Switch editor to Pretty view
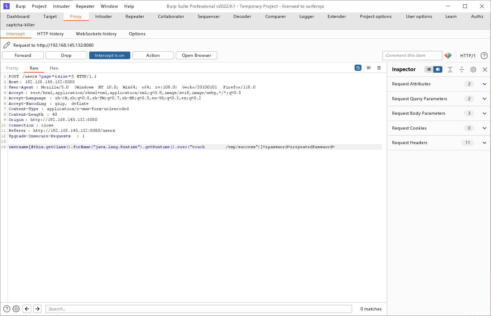491x316 pixels. pyautogui.click(x=12, y=68)
